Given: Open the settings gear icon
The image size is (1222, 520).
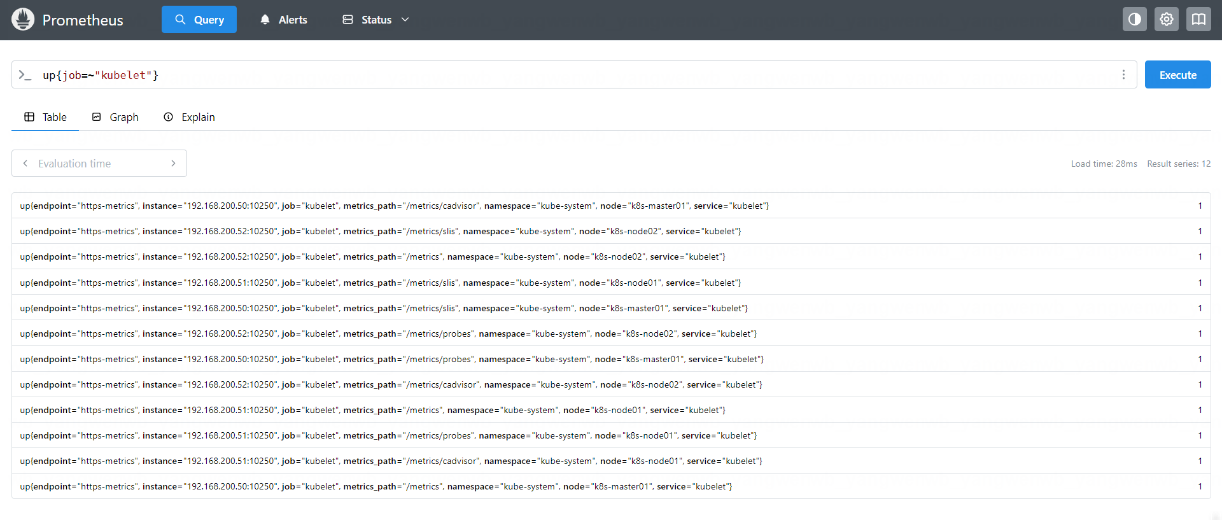Looking at the screenshot, I should click(x=1166, y=20).
